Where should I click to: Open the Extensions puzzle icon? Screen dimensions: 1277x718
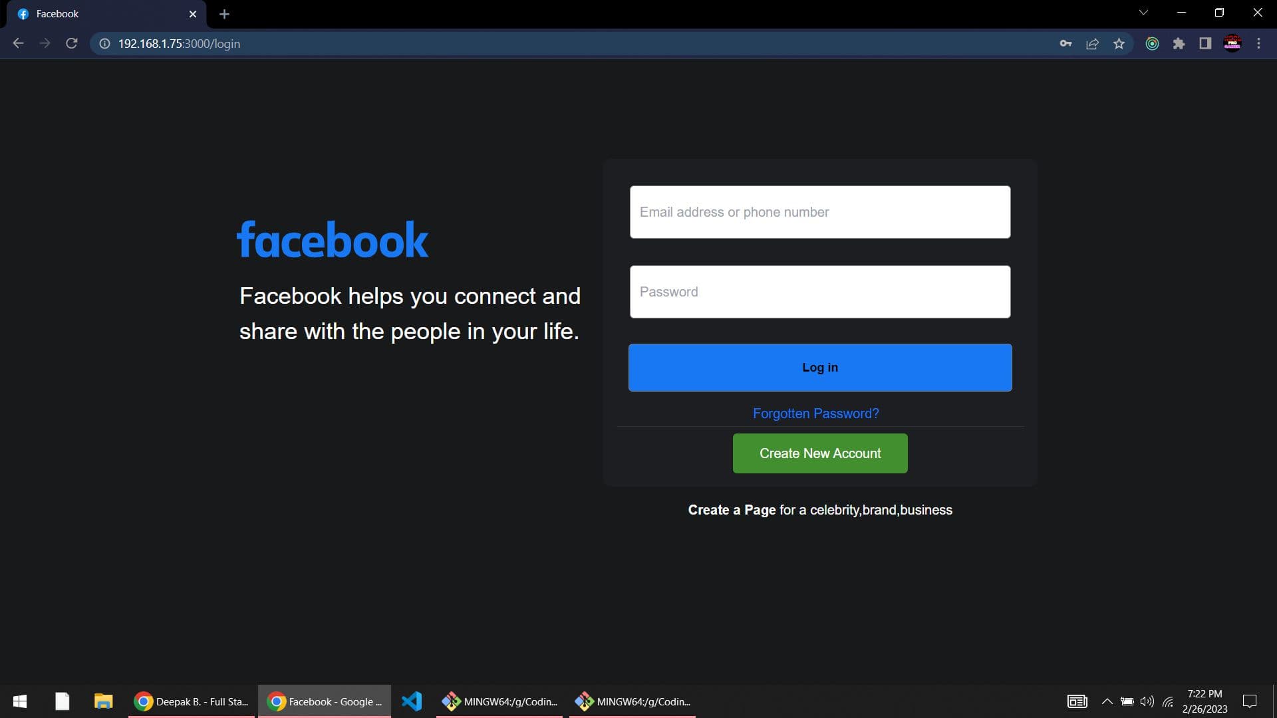point(1179,43)
